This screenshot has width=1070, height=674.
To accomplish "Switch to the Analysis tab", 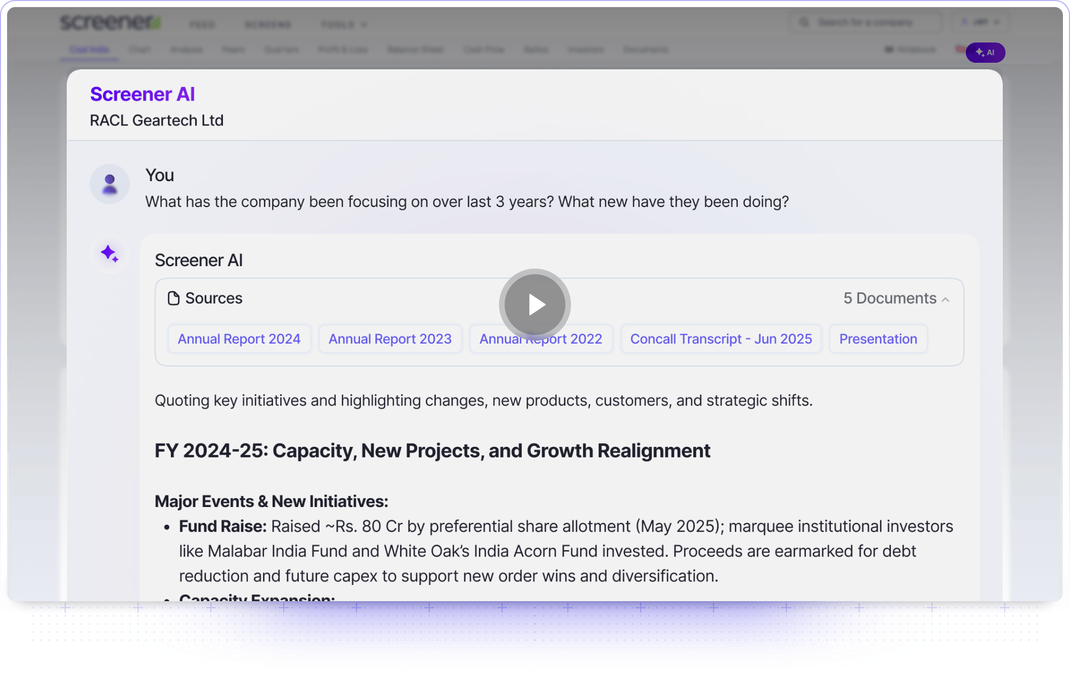I will click(186, 50).
